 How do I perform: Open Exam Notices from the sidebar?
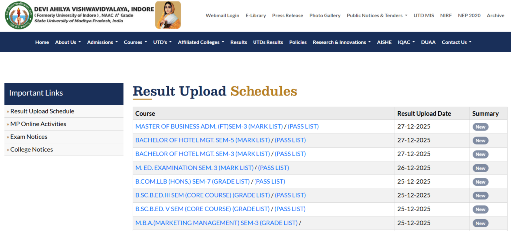click(29, 137)
